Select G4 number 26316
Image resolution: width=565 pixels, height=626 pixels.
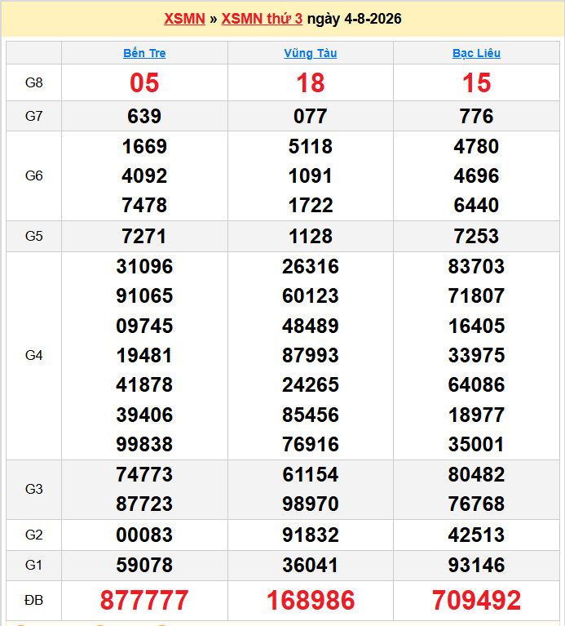[x=310, y=266]
